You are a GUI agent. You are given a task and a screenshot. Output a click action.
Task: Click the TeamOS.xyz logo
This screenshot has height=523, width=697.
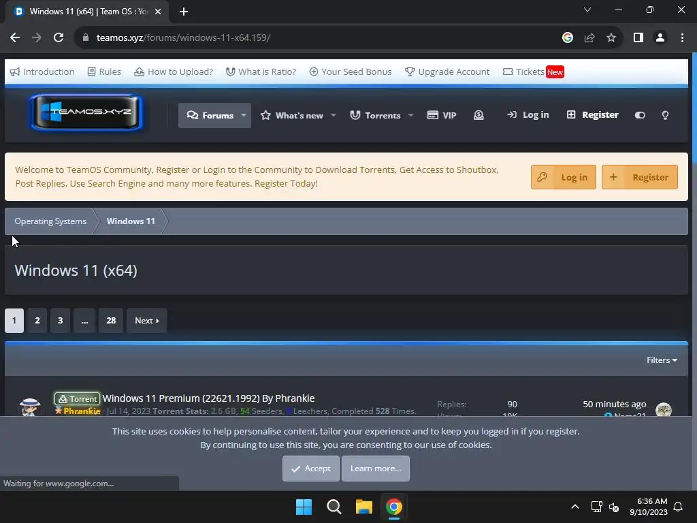click(x=87, y=112)
